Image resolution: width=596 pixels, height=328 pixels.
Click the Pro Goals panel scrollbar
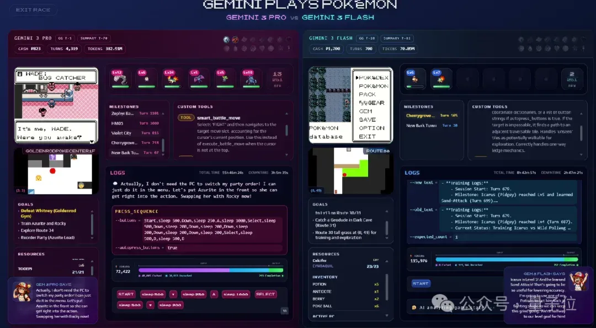click(x=92, y=224)
